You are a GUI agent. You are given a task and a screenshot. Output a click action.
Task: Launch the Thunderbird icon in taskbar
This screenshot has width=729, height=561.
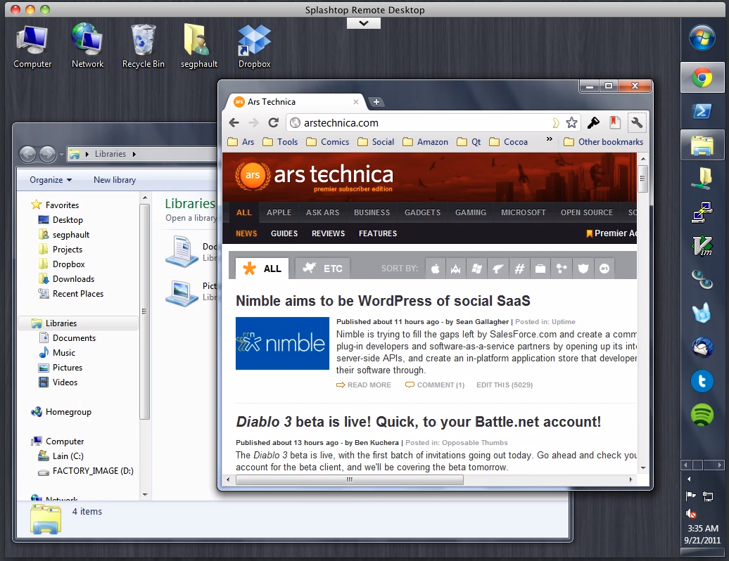coord(702,347)
